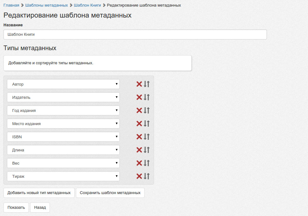Click the sort arrows next to Вес

click(x=147, y=163)
